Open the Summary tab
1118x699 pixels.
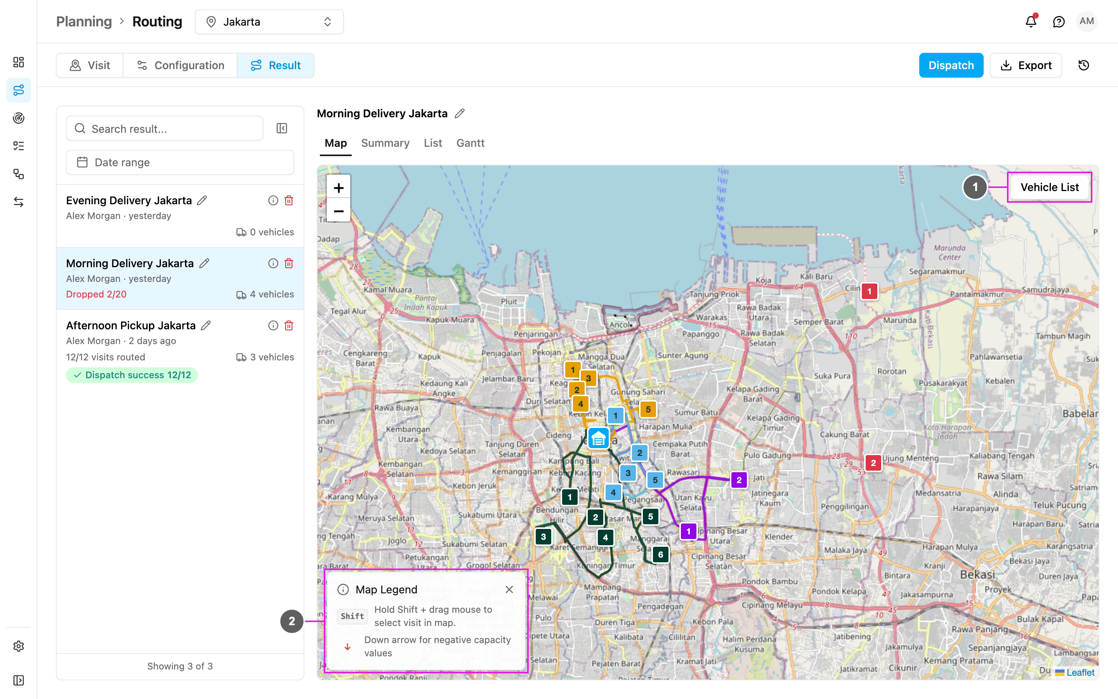pos(385,143)
